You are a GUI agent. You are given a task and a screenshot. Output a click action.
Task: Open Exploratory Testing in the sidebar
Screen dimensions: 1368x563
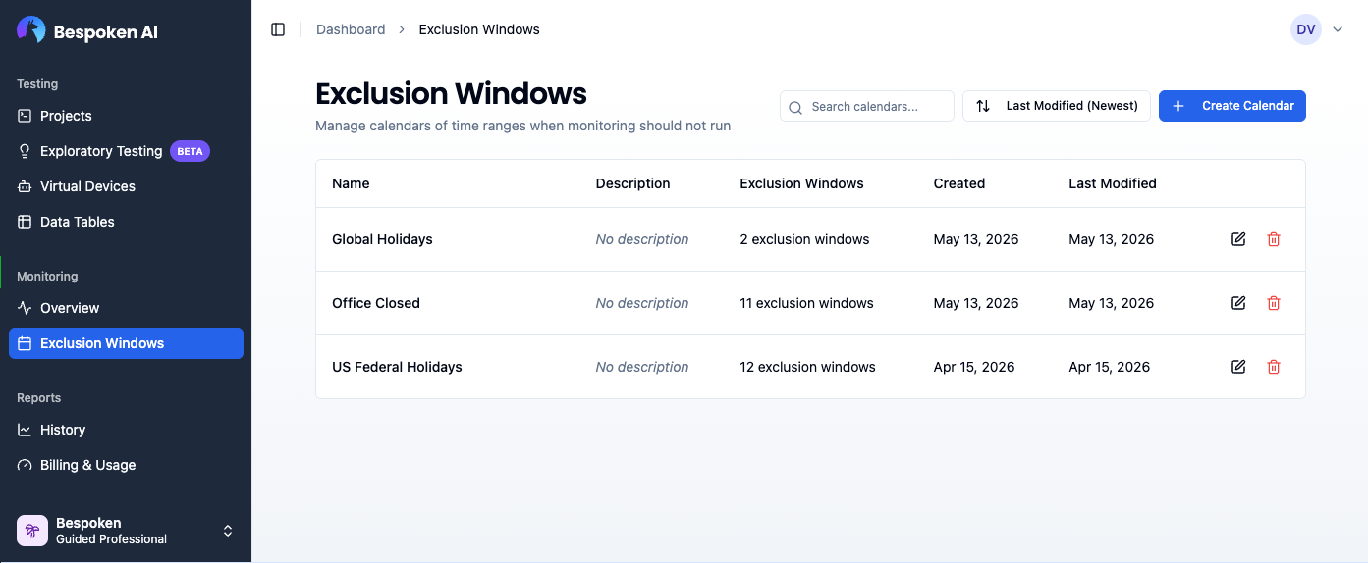pos(126,151)
